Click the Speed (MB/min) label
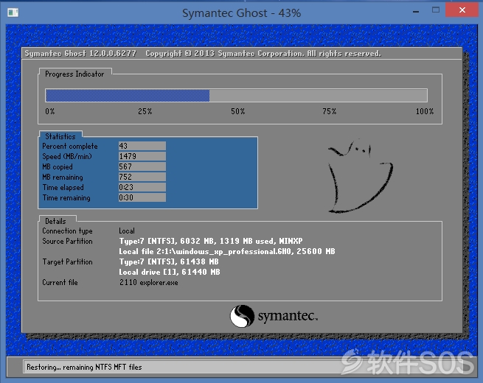The image size is (483, 383). [x=67, y=157]
